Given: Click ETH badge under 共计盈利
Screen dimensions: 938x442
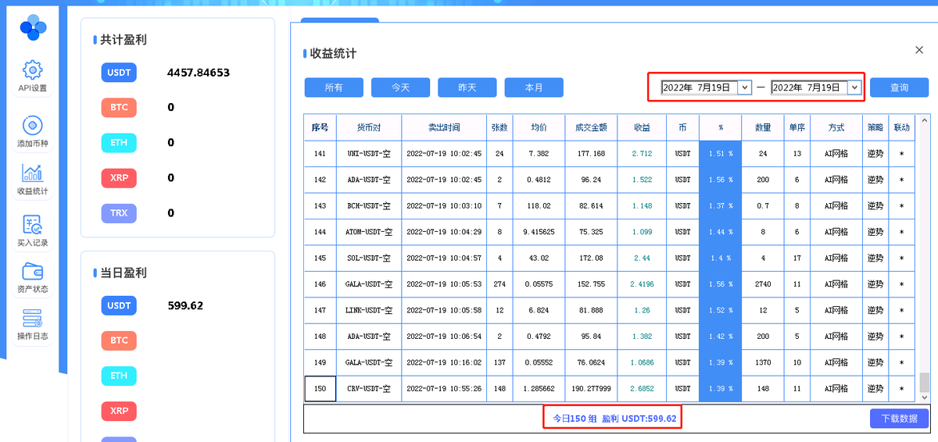Looking at the screenshot, I should [x=119, y=143].
